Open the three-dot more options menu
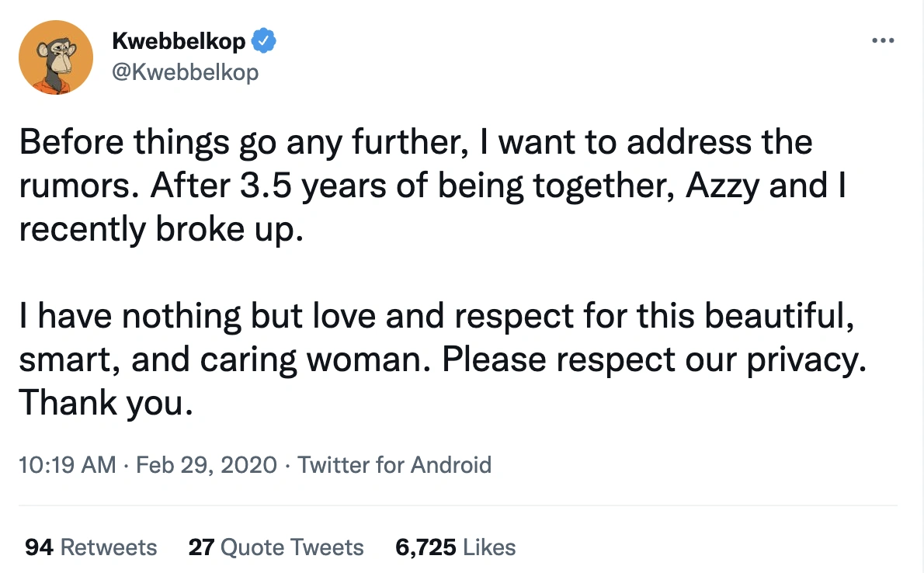Screen dimensions: 924x573 pos(884,40)
